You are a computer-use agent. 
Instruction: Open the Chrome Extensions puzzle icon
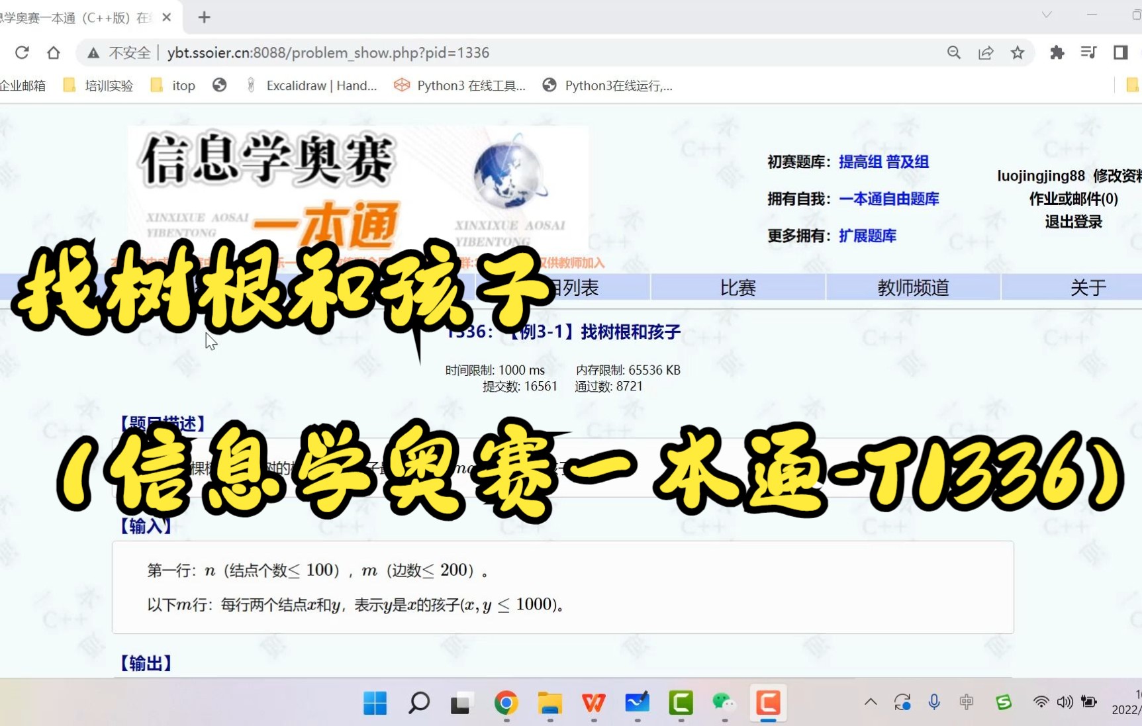1057,52
